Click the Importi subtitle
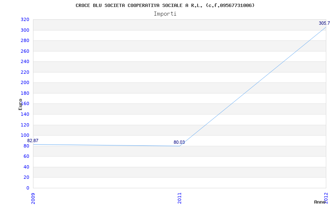 click(165, 14)
